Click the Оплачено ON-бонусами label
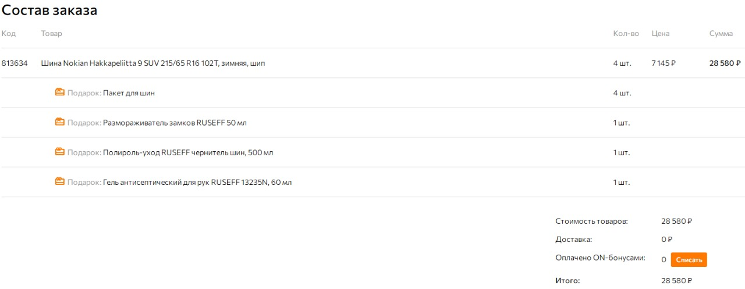Viewport: 745px width, 289px height. point(600,258)
